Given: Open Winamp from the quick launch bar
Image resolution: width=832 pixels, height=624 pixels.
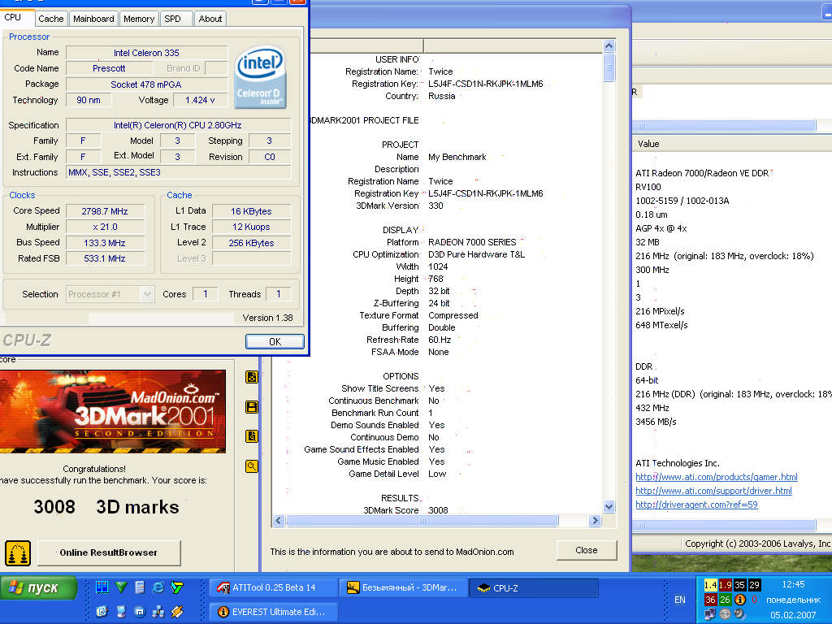Looking at the screenshot, I should 176,611.
